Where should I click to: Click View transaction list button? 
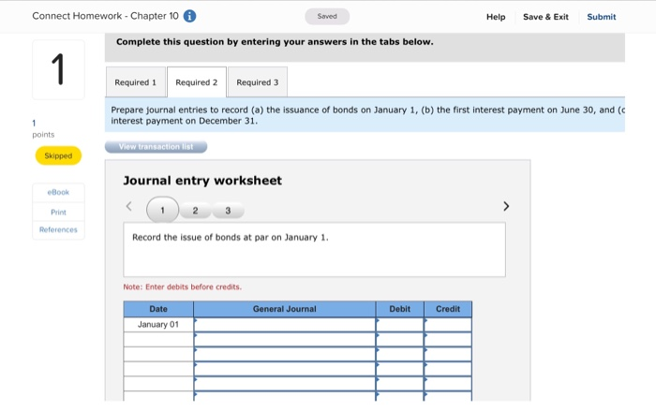[157, 147]
